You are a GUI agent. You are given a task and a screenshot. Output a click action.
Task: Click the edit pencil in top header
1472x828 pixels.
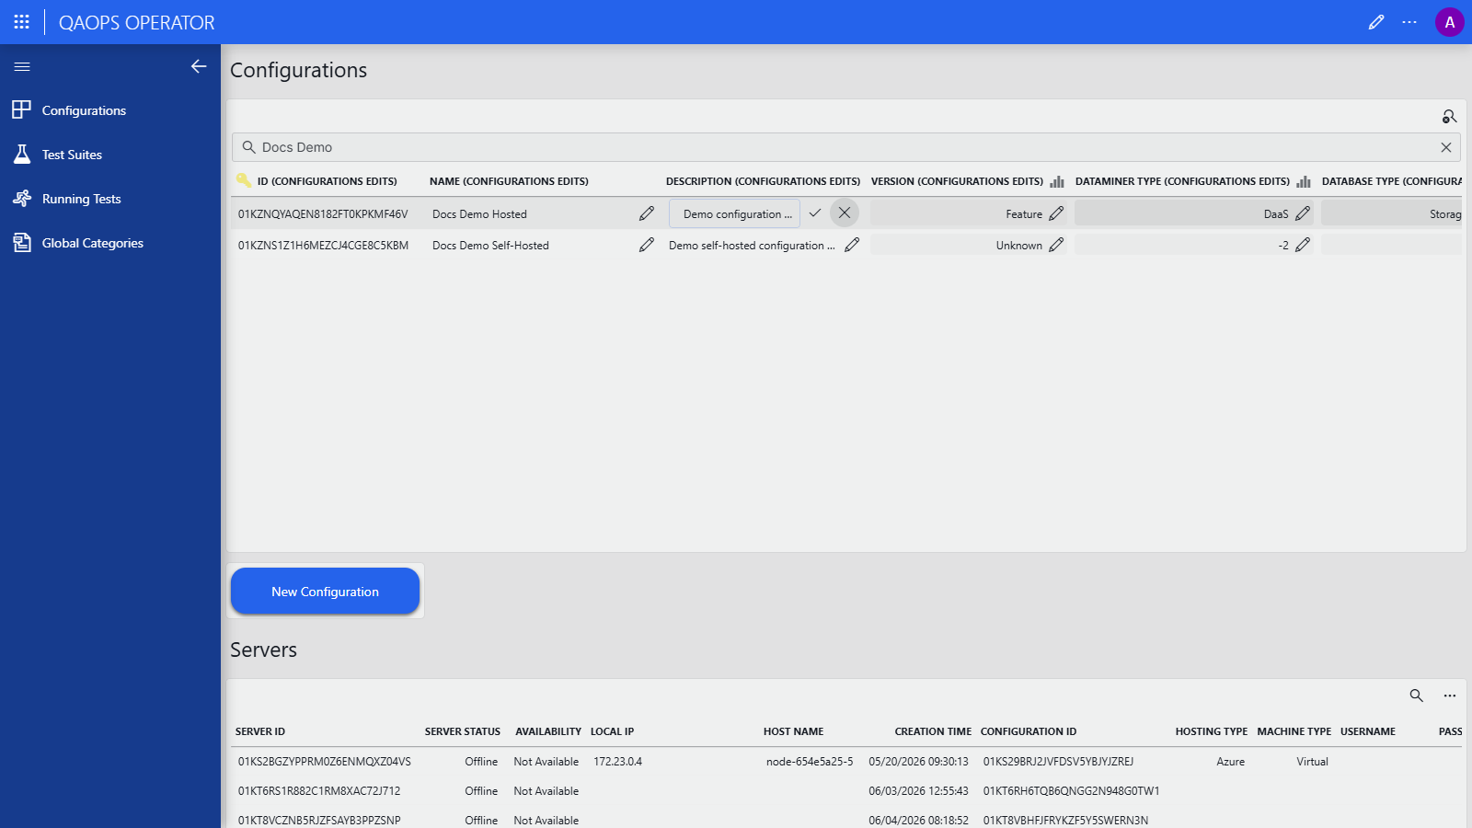pos(1376,22)
